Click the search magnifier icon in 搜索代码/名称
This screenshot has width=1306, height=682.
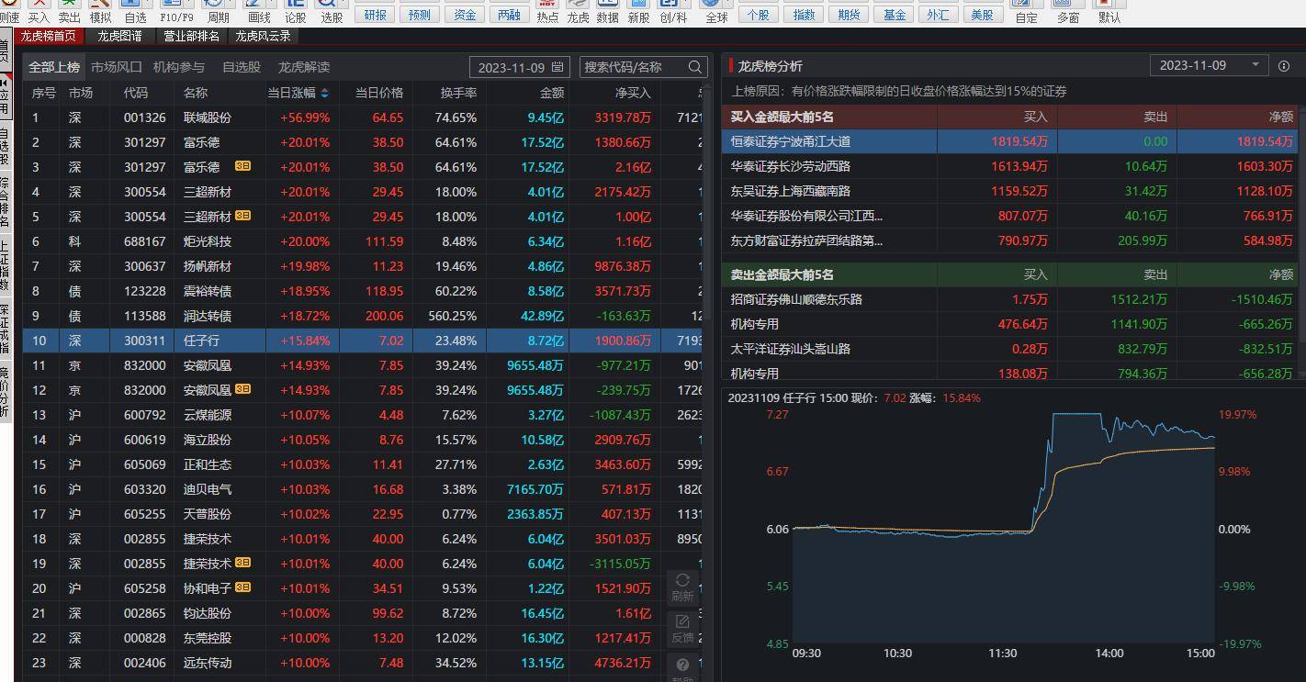click(x=695, y=67)
